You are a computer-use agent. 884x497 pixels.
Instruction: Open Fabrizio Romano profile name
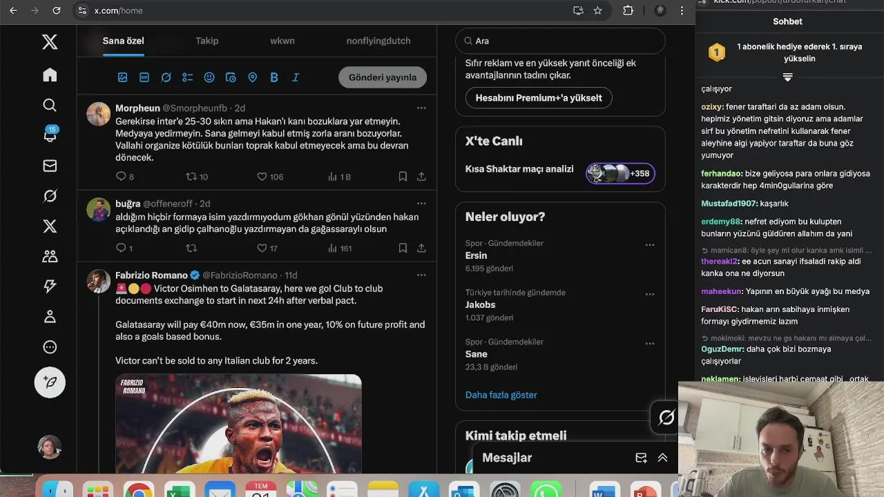152,275
